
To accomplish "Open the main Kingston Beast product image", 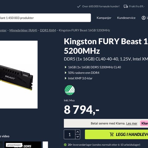I will 19,75.
